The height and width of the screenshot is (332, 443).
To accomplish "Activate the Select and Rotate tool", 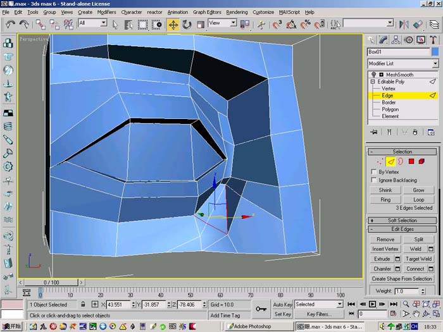I will (187, 25).
